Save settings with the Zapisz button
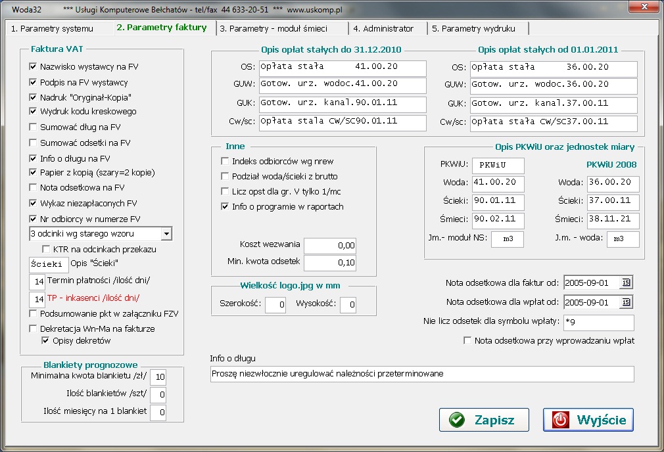The width and height of the screenshot is (664, 452). 483,419
